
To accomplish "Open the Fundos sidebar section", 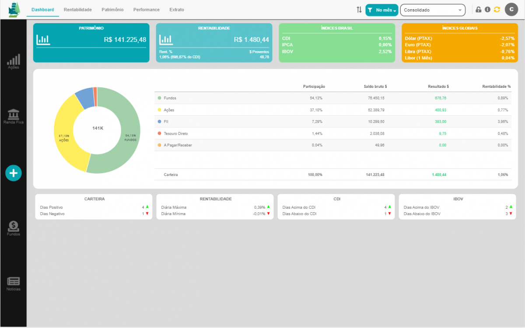I will click(x=14, y=228).
